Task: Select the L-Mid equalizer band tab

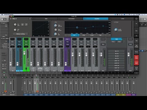Action: point(83,35)
